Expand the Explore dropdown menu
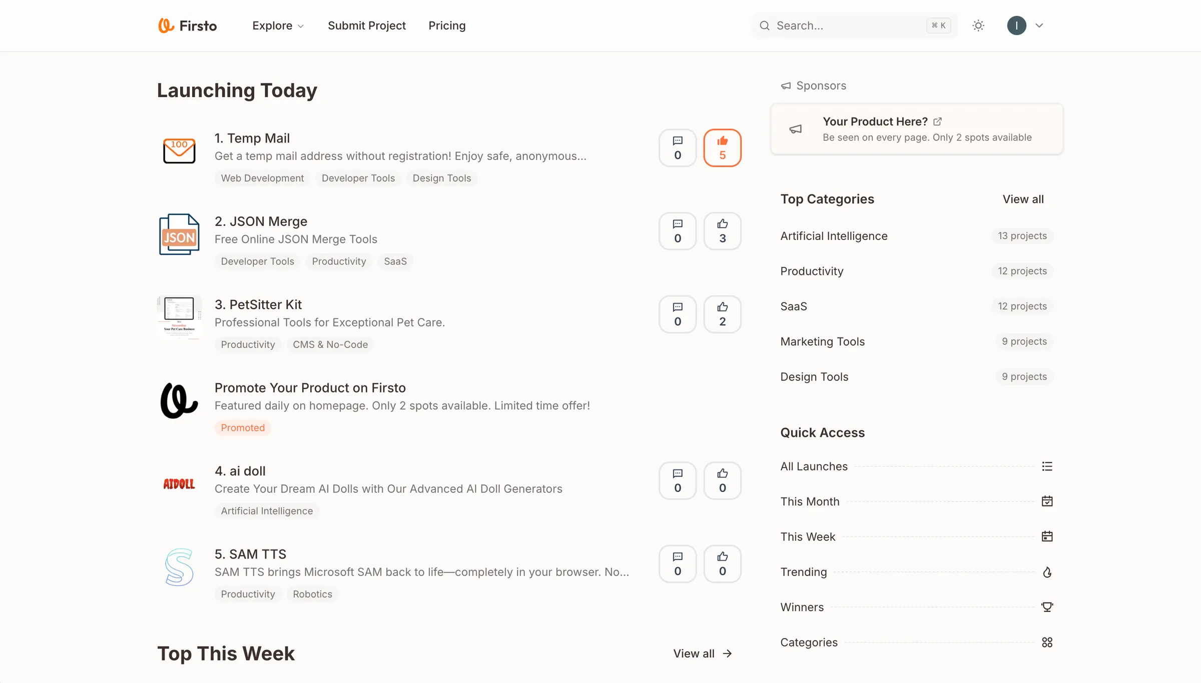The image size is (1201, 683). click(278, 25)
